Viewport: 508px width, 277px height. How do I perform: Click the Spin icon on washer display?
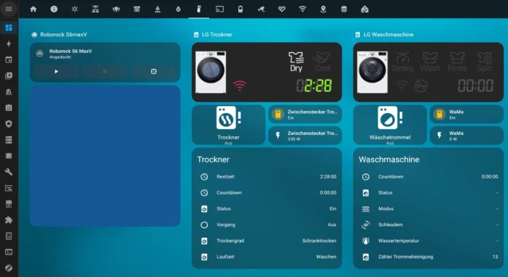click(x=484, y=62)
